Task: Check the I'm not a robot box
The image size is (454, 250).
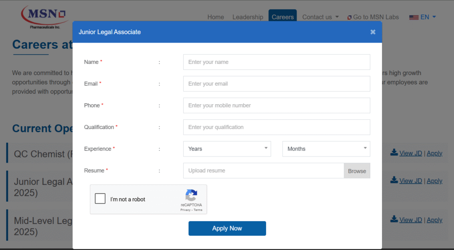Action: [100, 199]
